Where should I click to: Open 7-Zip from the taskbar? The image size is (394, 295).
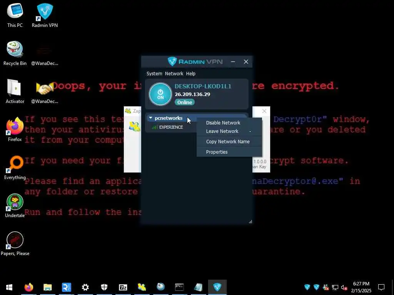click(x=123, y=287)
